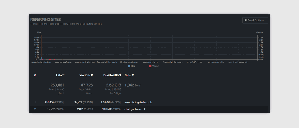This screenshot has width=299, height=128.
Task: Select the 214,456 hits value in row 1
Action: [x=49, y=103]
